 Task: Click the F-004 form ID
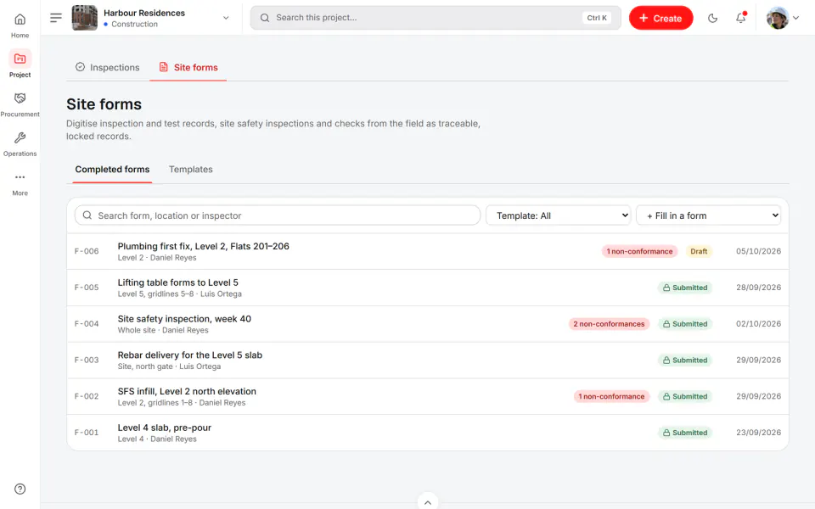87,324
